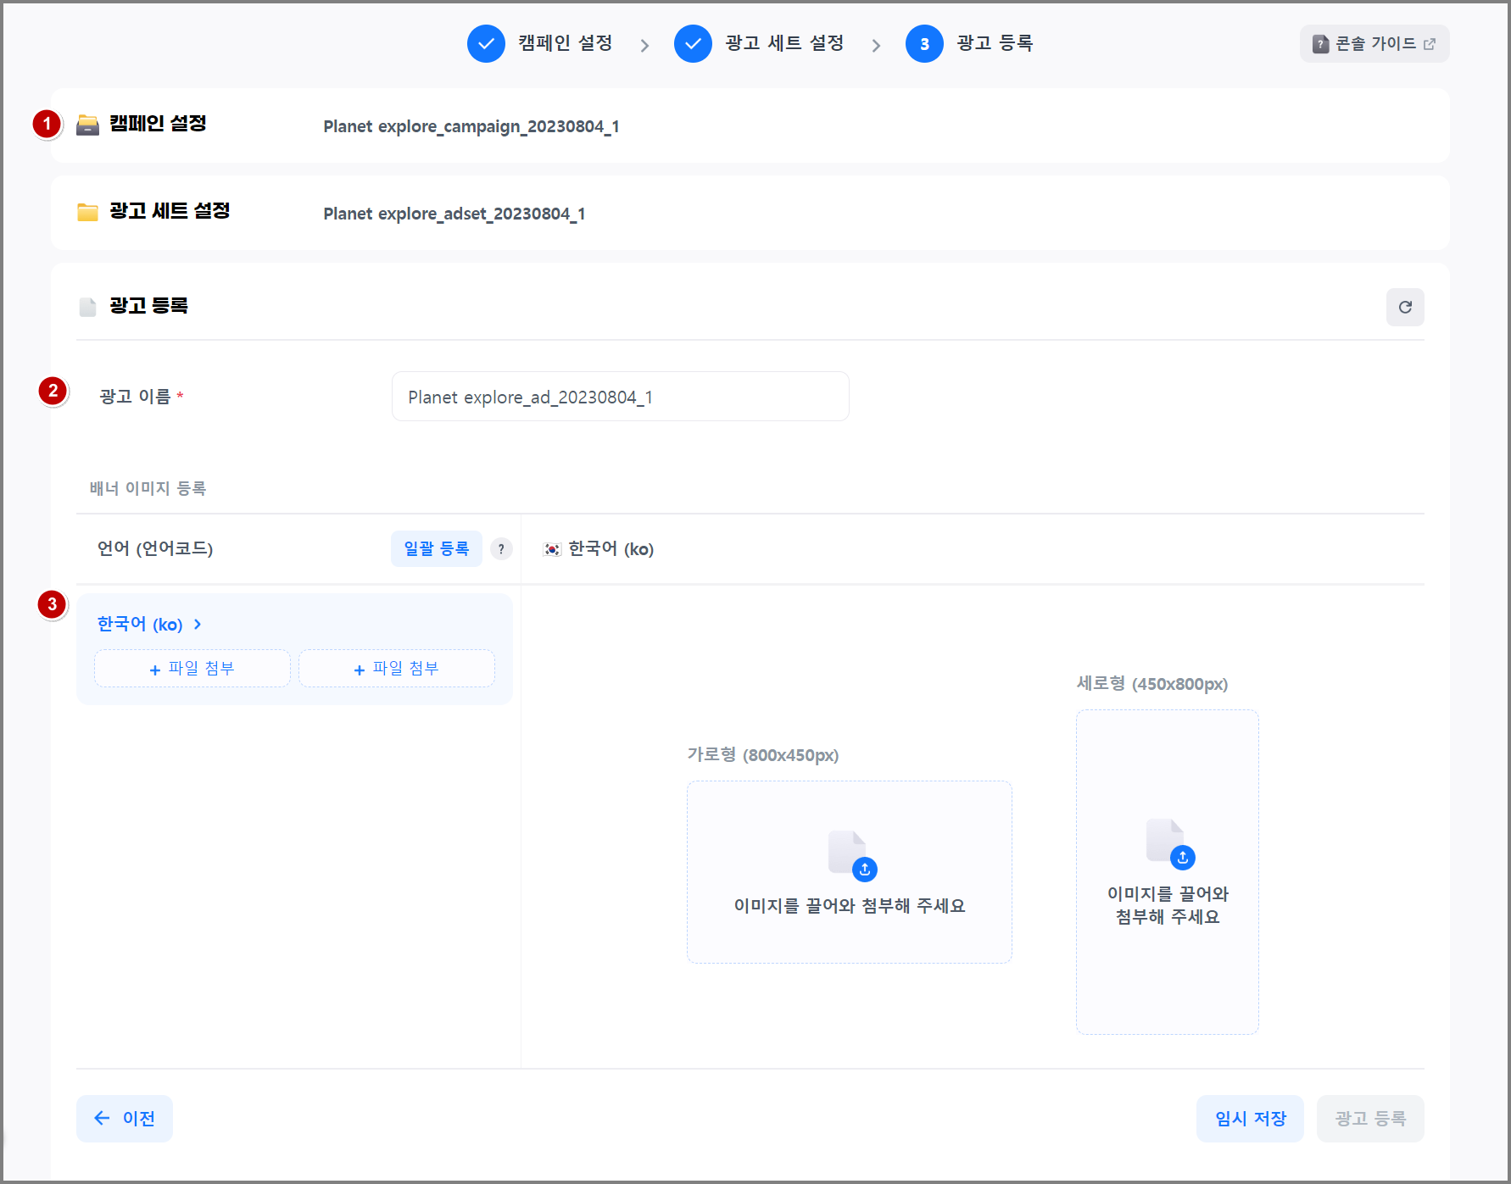Click the Korean flag icon next to 한국어 (ko)
Viewport: 1511px width, 1184px height.
point(552,549)
